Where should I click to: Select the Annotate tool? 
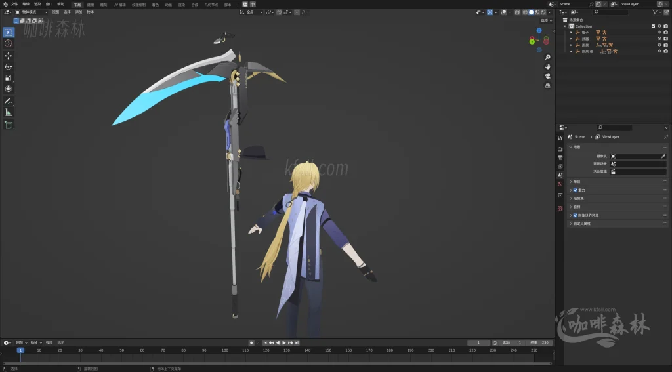click(x=8, y=102)
